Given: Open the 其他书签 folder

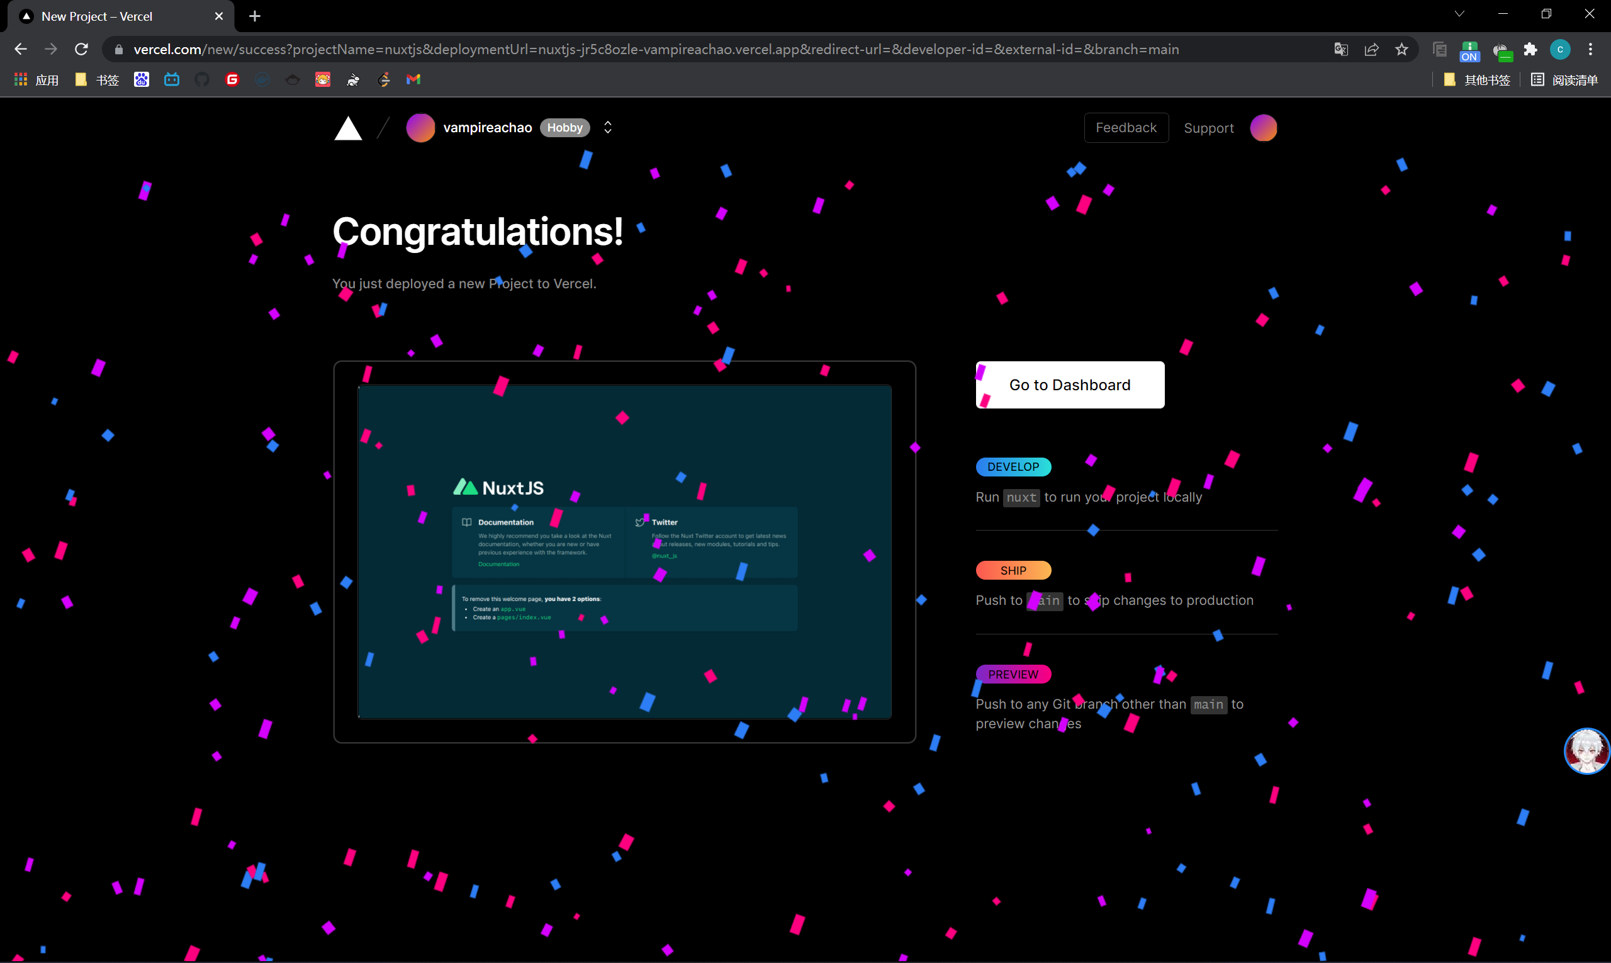Looking at the screenshot, I should click(1478, 80).
